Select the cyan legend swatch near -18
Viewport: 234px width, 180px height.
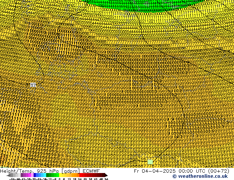[45, 175]
